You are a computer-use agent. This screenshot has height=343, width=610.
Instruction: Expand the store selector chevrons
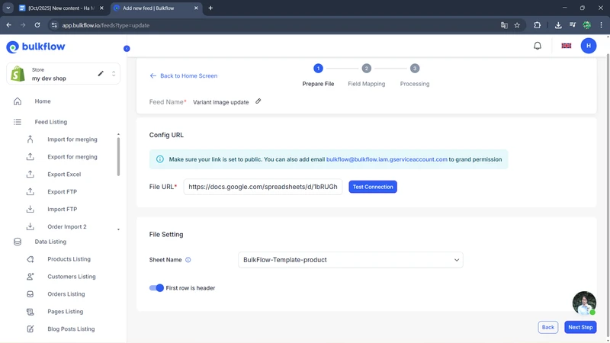114,74
